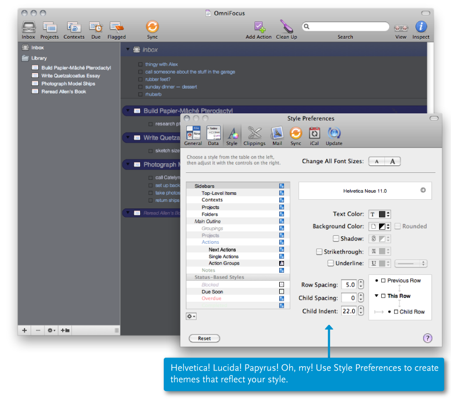
Task: Enable the Shadow checkbox
Action: [x=336, y=238]
